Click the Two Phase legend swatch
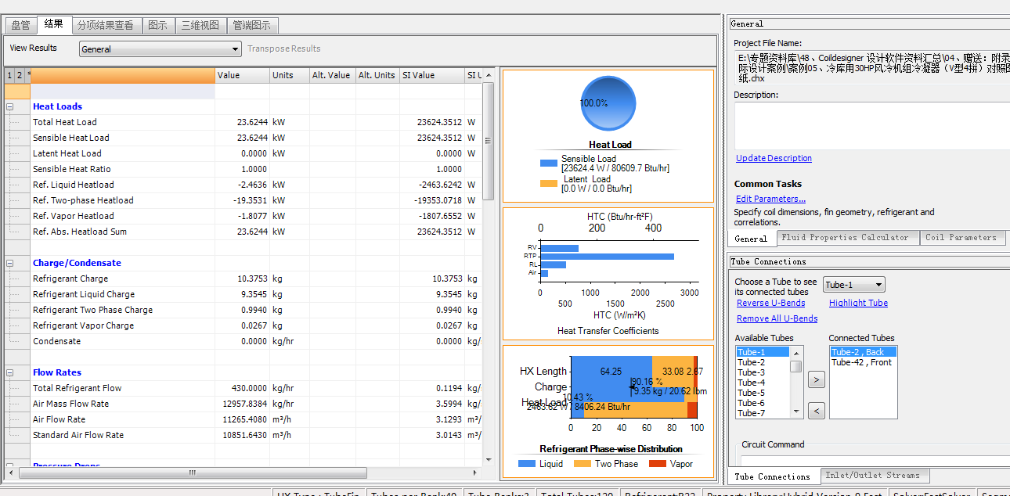Image resolution: width=1010 pixels, height=496 pixels. 582,464
